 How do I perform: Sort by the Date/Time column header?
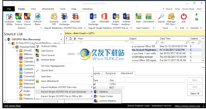(174, 38)
